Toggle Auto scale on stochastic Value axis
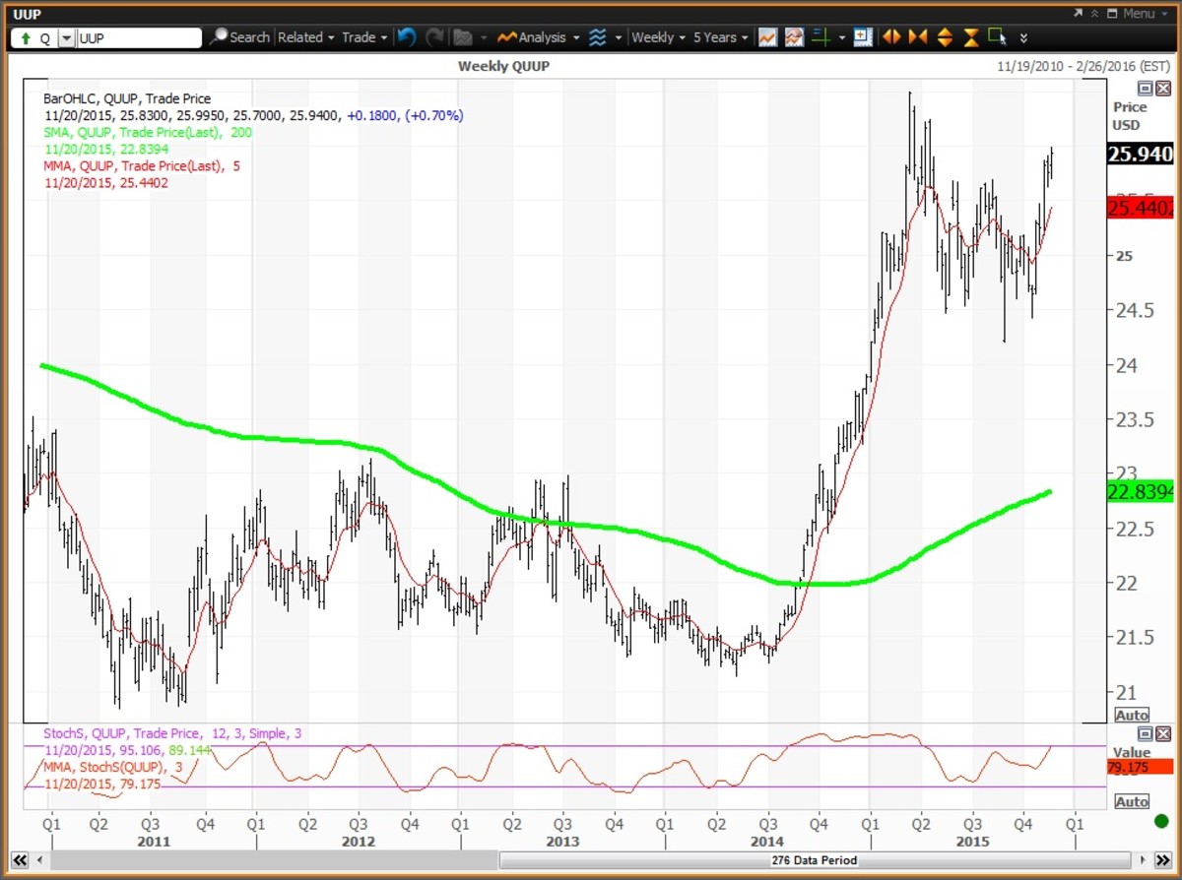This screenshot has width=1182, height=880. coord(1132,802)
